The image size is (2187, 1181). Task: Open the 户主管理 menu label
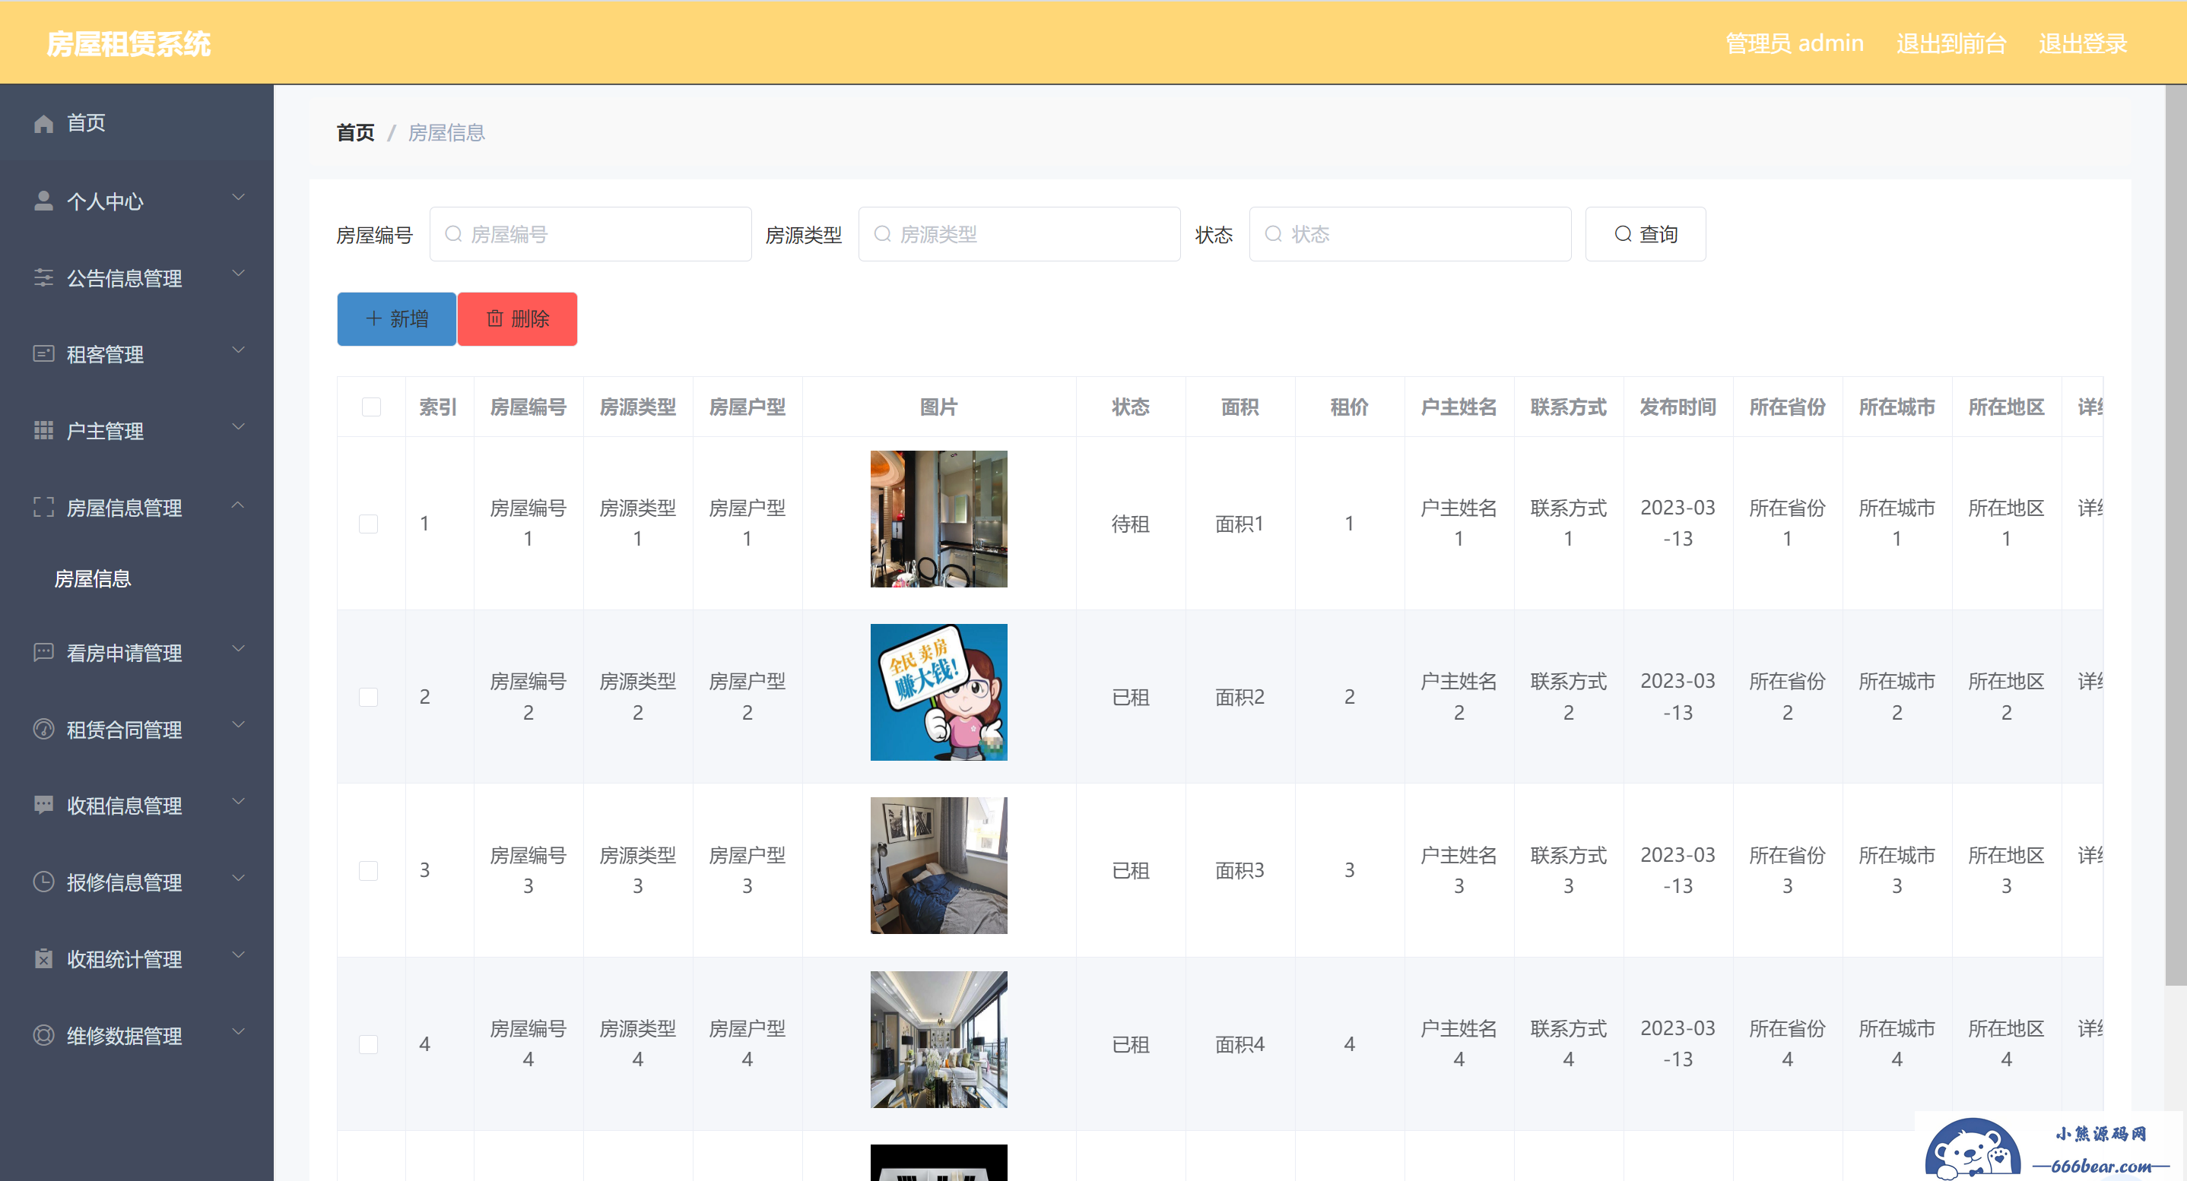[x=105, y=430]
